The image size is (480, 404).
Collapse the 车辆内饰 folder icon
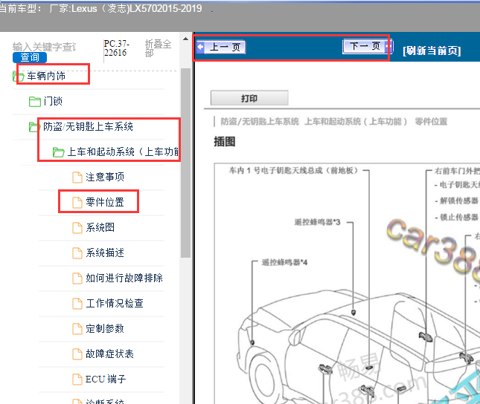[19, 76]
